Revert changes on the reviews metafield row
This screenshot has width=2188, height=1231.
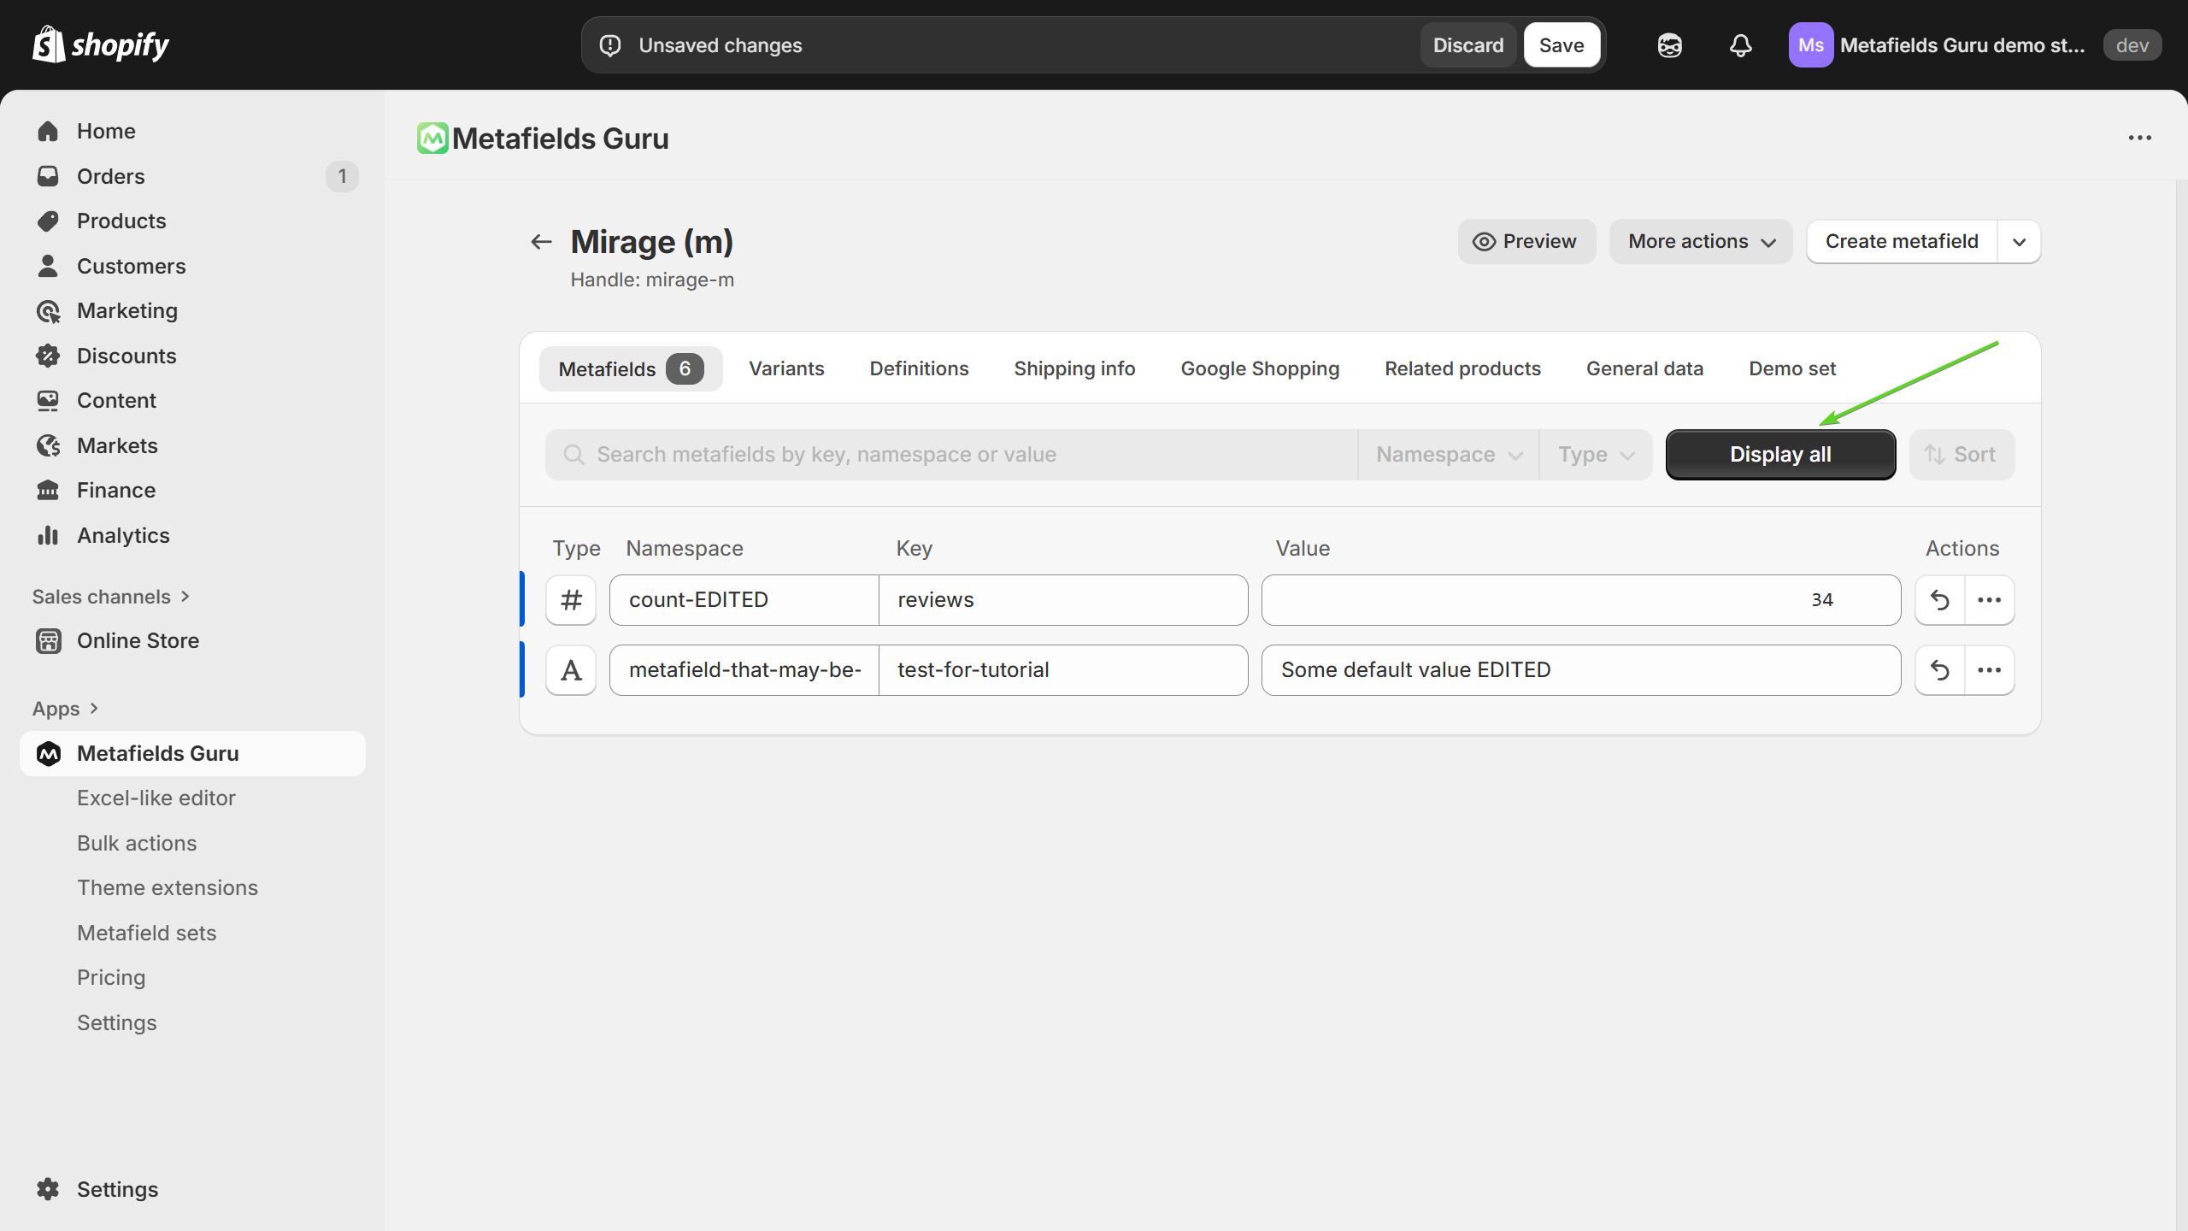1939,600
